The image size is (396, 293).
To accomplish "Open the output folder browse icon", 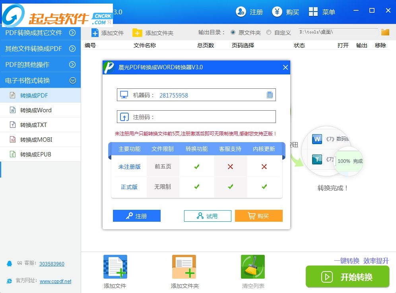I will click(x=385, y=32).
